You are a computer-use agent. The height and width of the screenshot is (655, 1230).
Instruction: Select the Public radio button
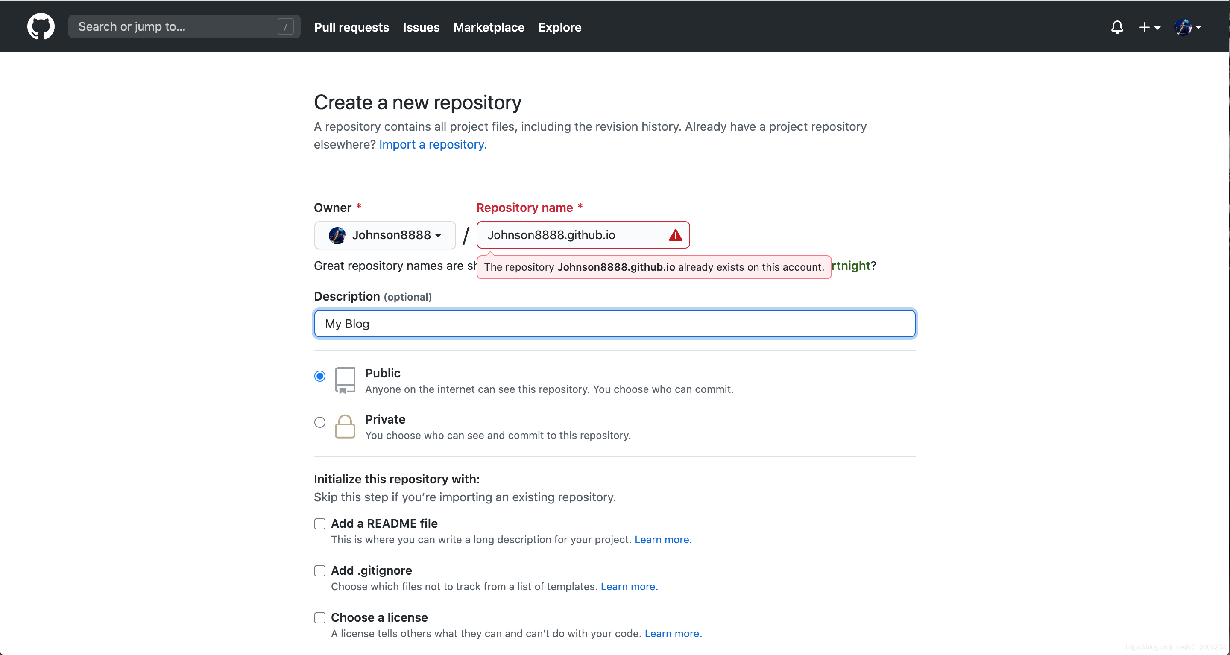(x=320, y=375)
